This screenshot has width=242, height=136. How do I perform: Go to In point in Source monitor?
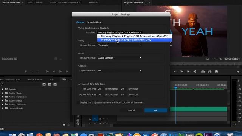coord(47,71)
